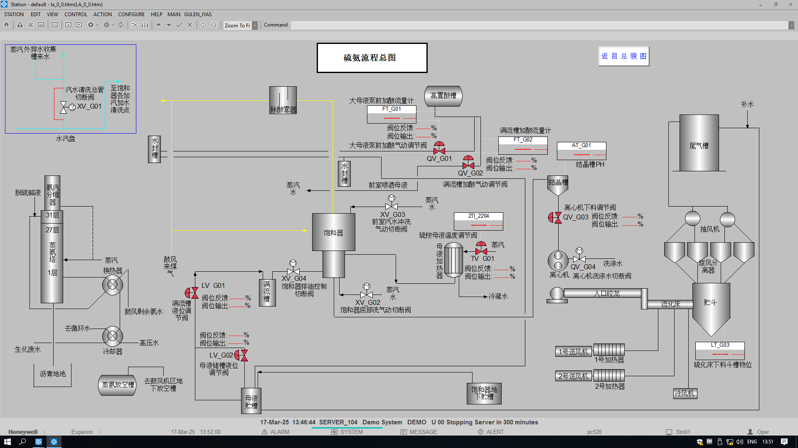Open the Trend toolbar icon

click(x=134, y=25)
